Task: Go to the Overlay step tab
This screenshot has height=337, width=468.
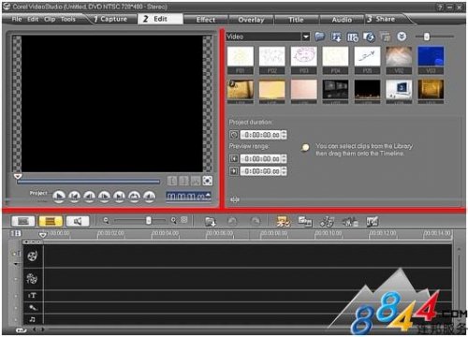Action: pos(251,20)
